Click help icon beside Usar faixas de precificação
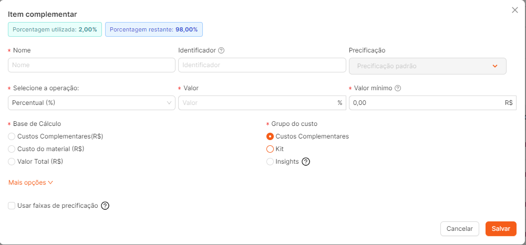Viewport: 526px width, 245px height. 105,206
